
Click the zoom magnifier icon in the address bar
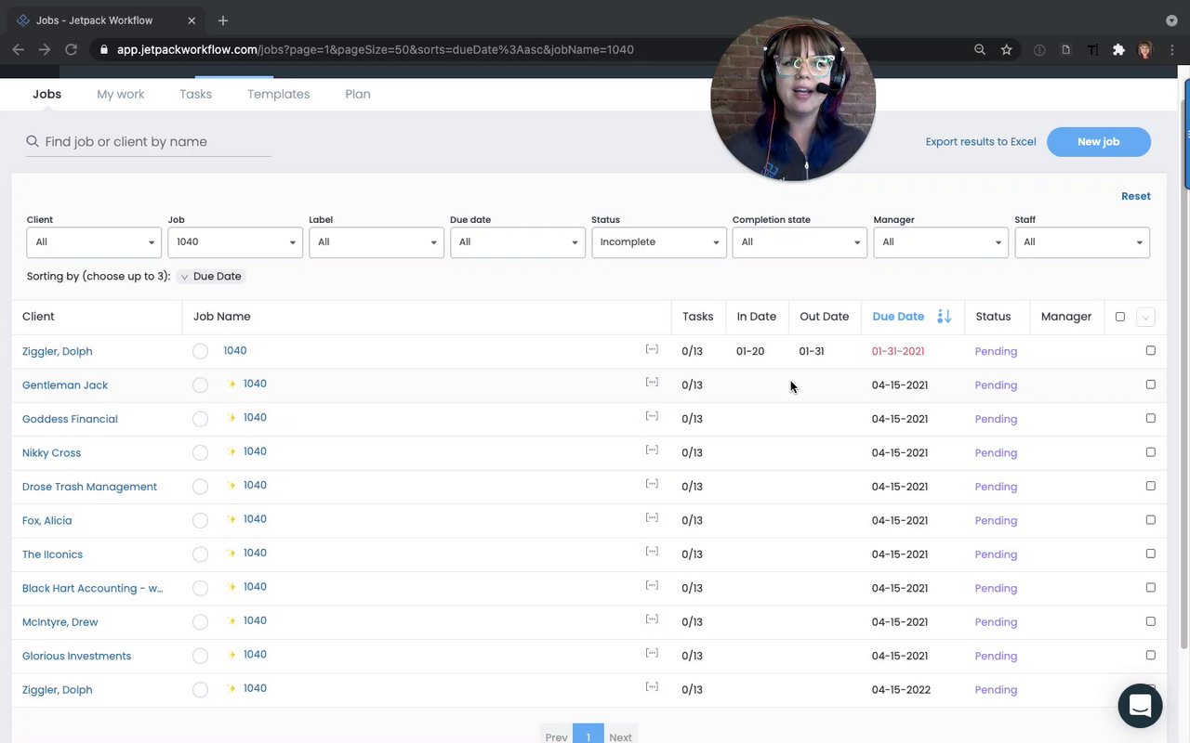coord(980,49)
